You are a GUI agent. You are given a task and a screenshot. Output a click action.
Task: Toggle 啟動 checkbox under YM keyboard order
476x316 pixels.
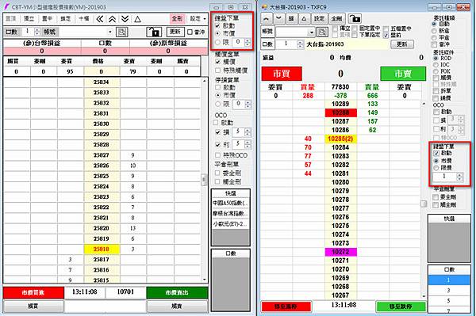click(x=217, y=26)
